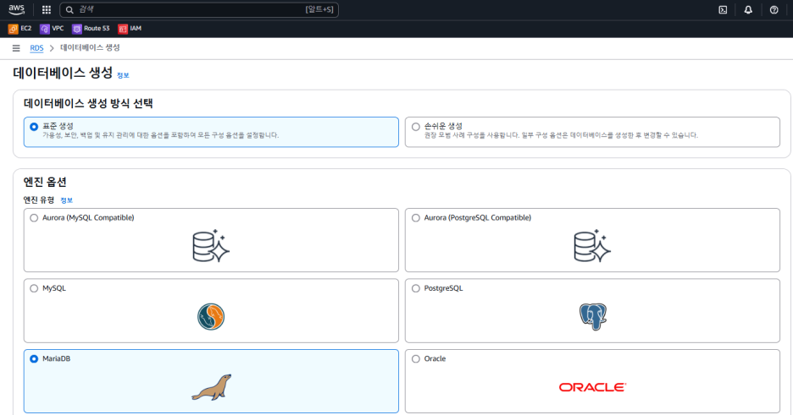Click the 엔진 옵션 section heading

(45, 182)
